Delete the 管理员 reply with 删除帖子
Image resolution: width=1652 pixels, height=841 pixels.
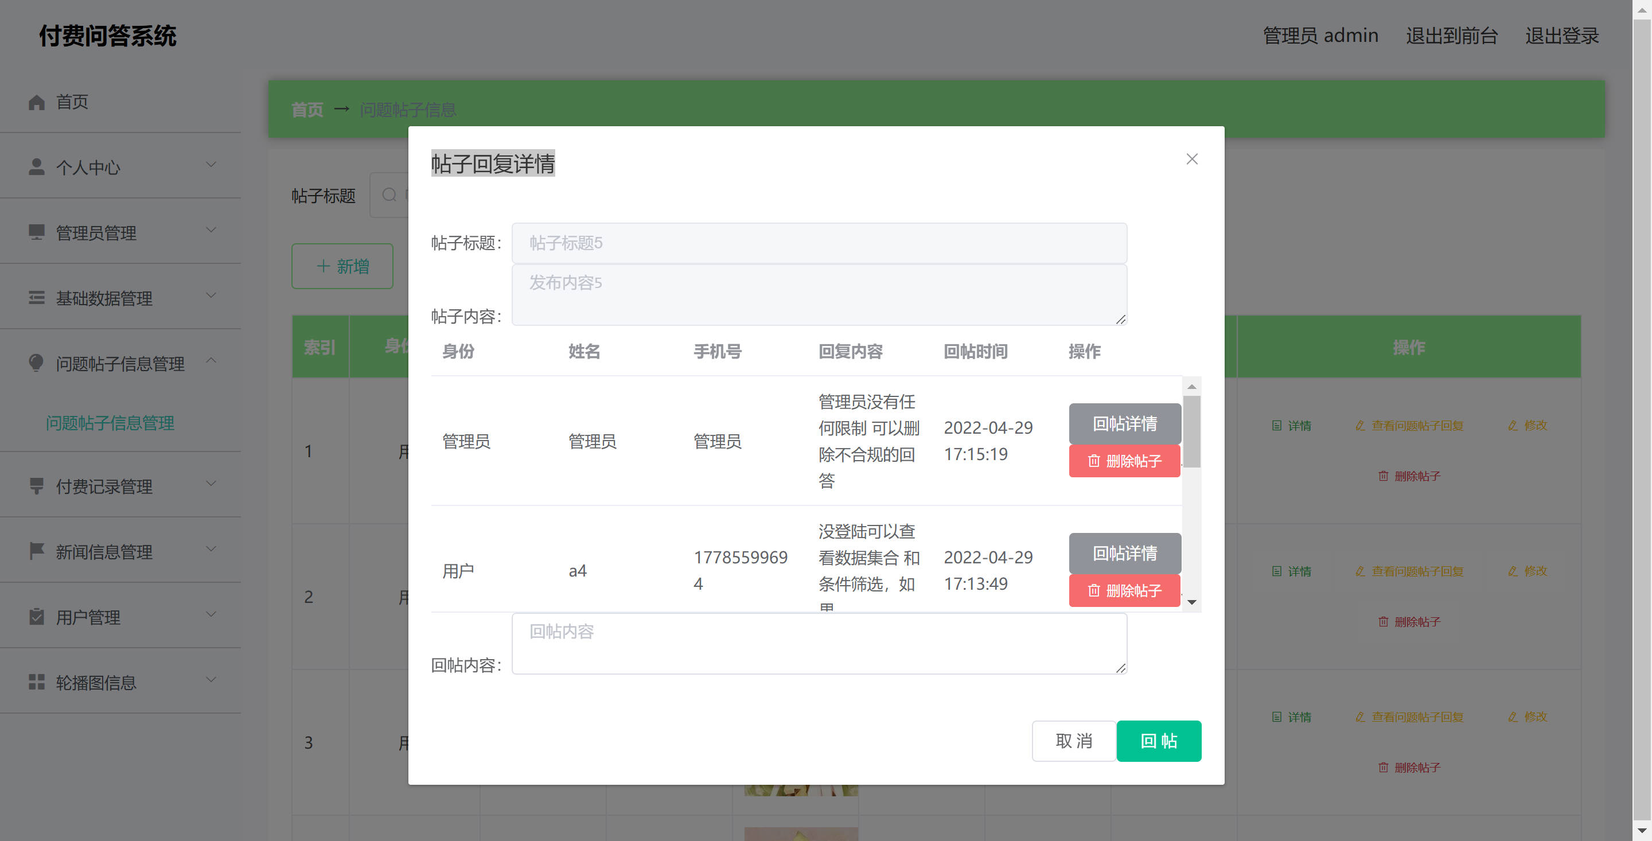coord(1124,461)
